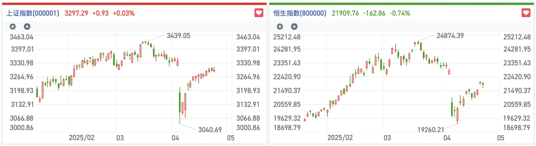Viewport: 536px width, 146px height.
Task: Click the candlestick at the 19260.21 low
Action: click(457, 116)
